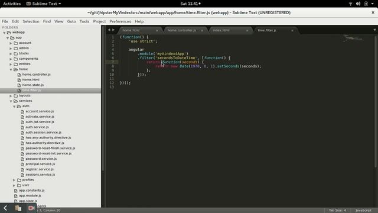
Task: Open the tab list dropdown arrow
Action: coord(374,30)
